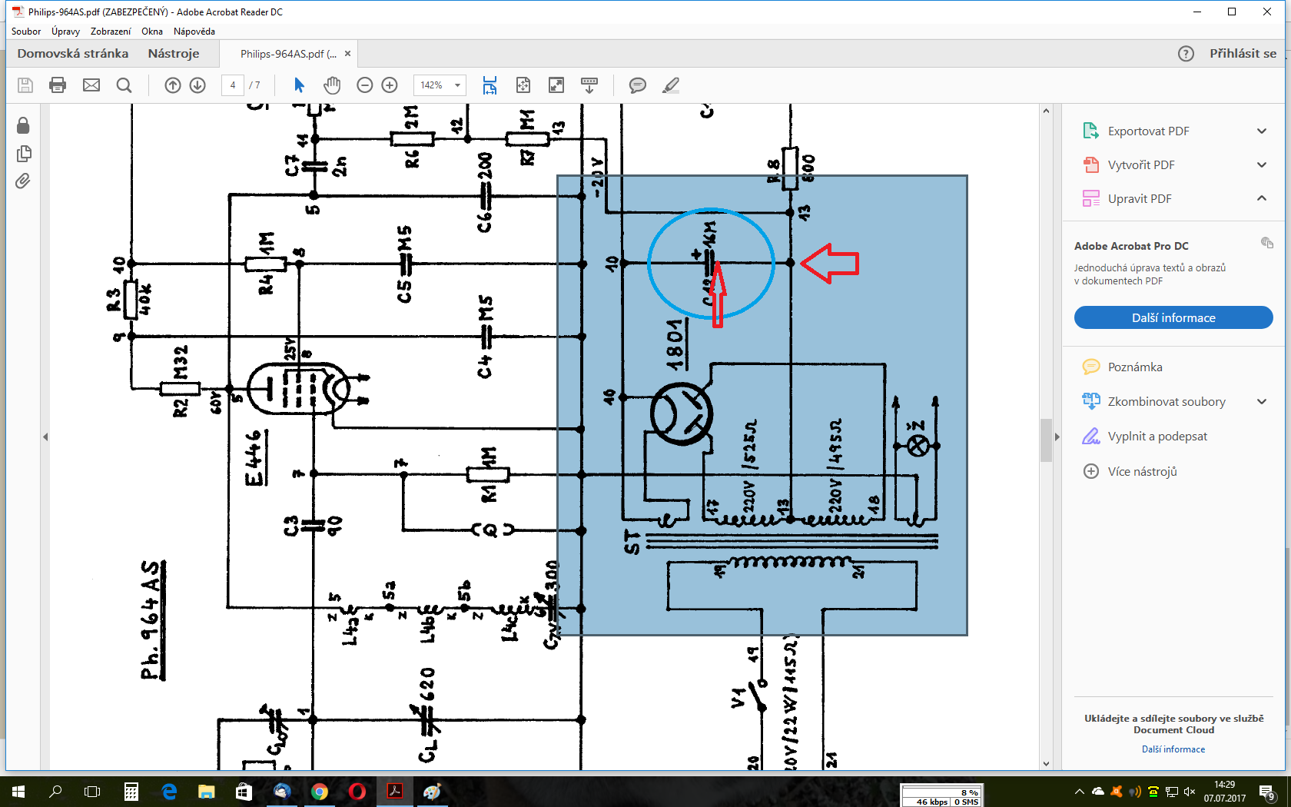Click the page number input field
This screenshot has height=807, width=1291.
tap(233, 85)
